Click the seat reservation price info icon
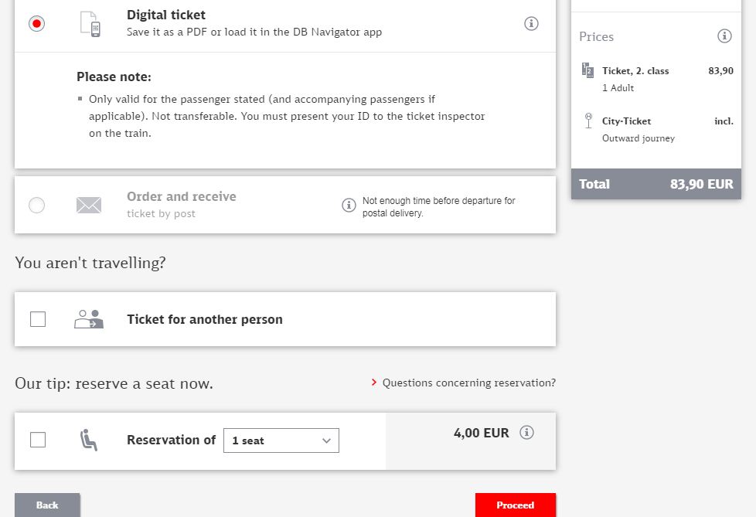 (x=527, y=433)
